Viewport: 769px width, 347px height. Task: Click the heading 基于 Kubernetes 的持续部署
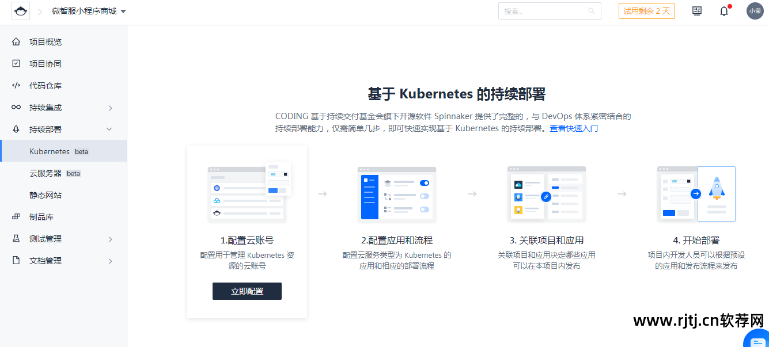point(456,94)
